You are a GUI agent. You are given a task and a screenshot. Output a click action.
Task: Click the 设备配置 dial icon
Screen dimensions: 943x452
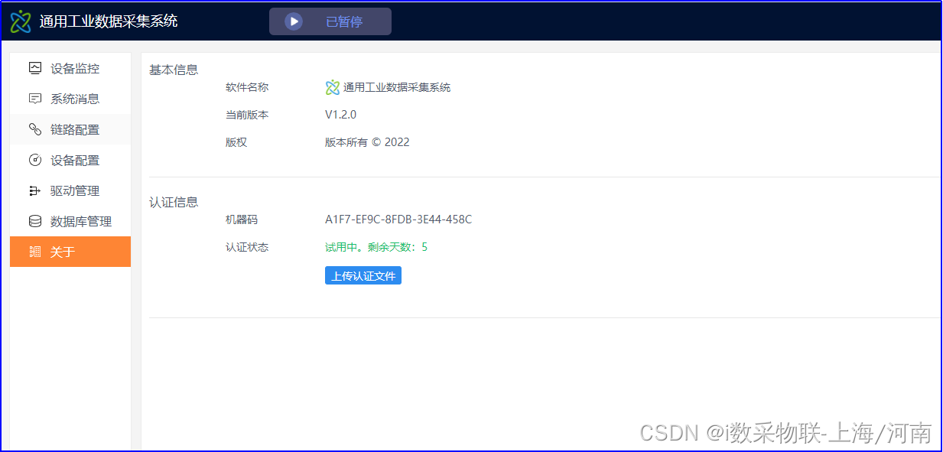35,160
